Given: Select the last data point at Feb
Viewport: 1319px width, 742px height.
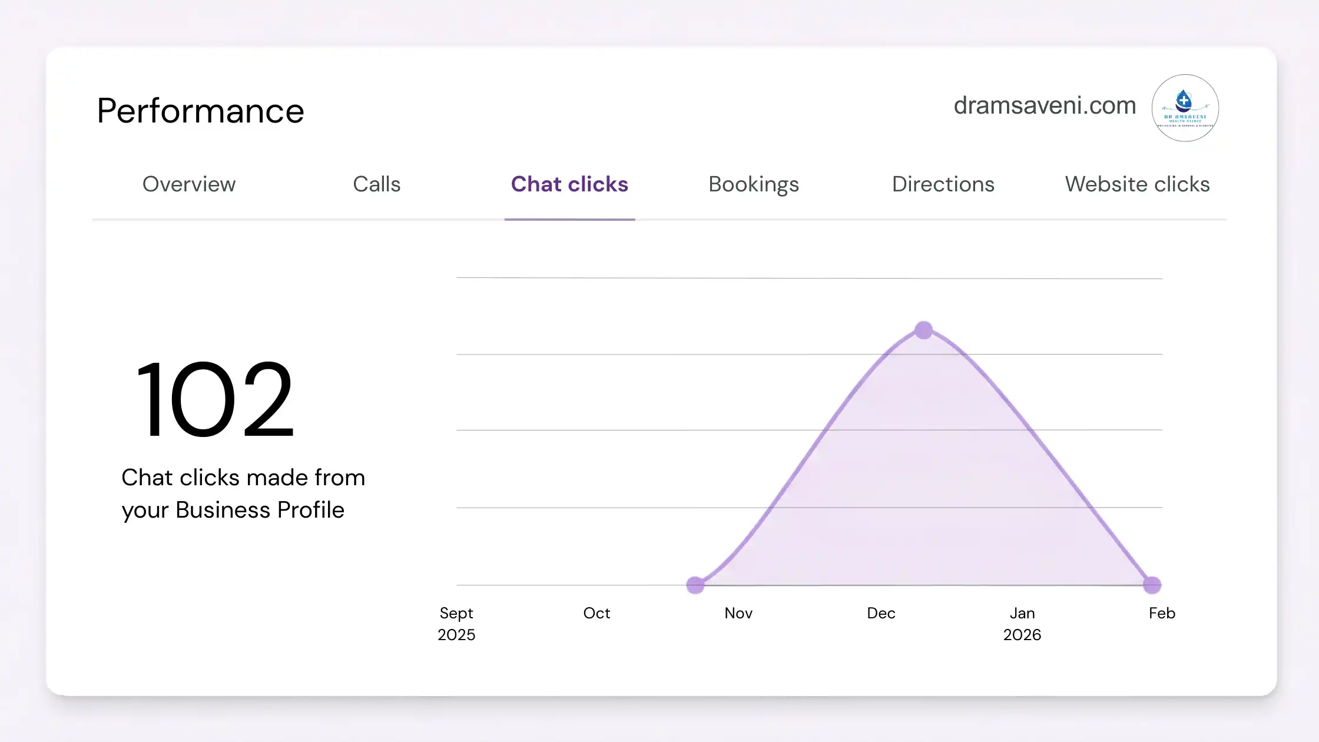Looking at the screenshot, I should click(x=1152, y=585).
